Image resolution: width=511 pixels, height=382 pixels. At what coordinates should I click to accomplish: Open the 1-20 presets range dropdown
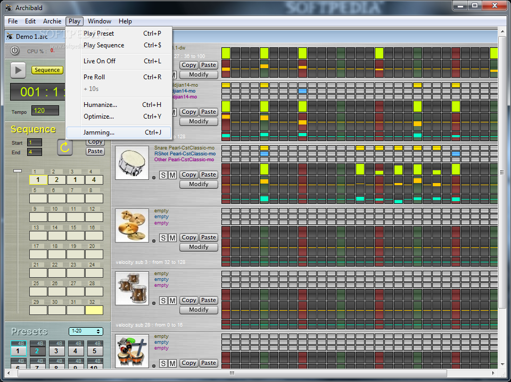(86, 331)
